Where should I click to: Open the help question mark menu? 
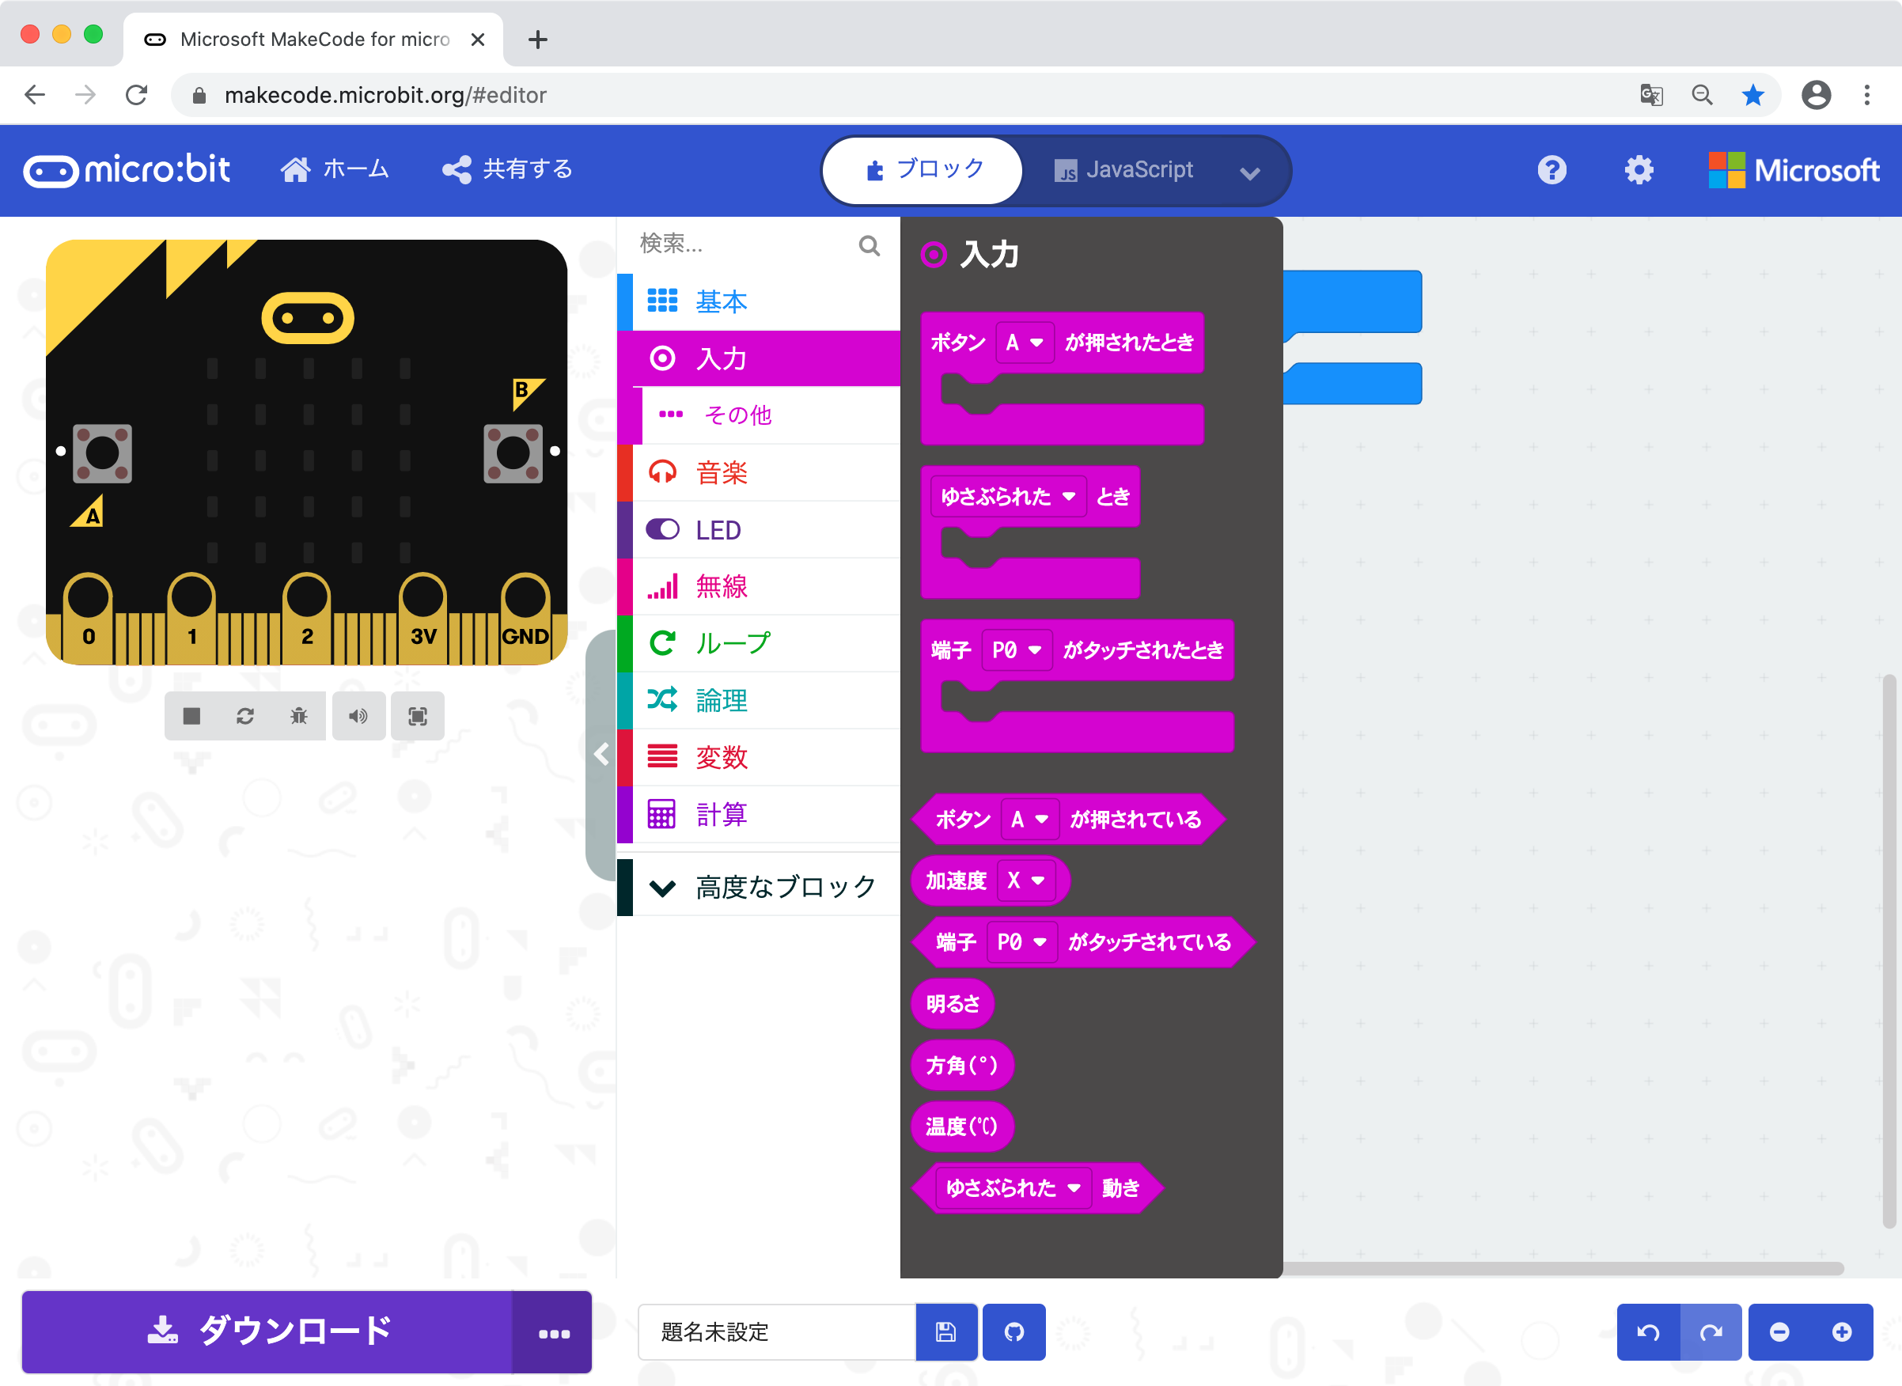pos(1552,170)
